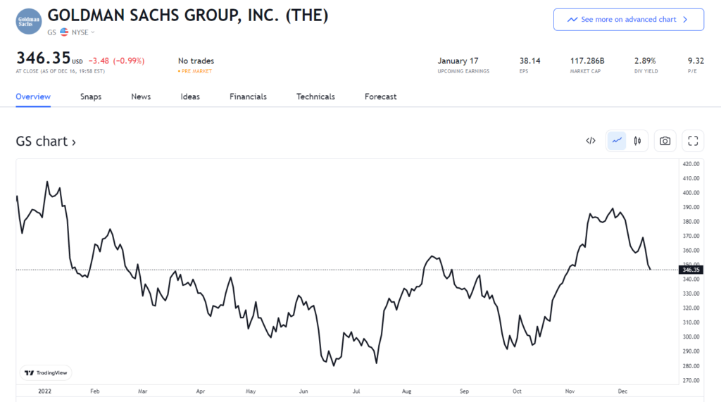Take a chart snapshot with camera icon
The height and width of the screenshot is (402, 721).
click(665, 141)
